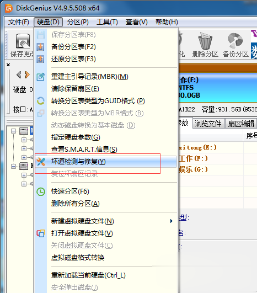The height and width of the screenshot is (293, 257).
Task: Click the bad track repair tools icon
Action: click(x=40, y=162)
